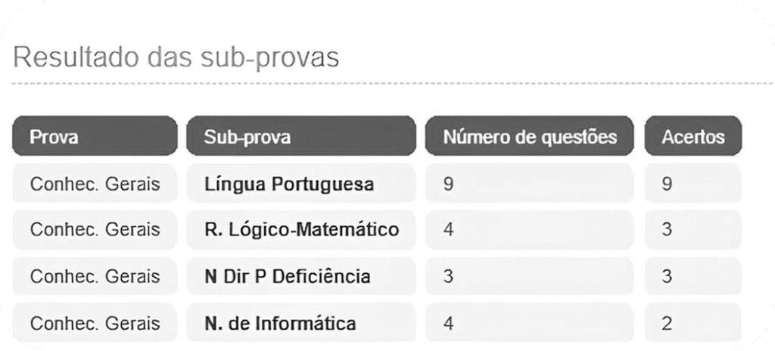Click the 'Número de questões' column header
The height and width of the screenshot is (351, 775).
coord(529,137)
